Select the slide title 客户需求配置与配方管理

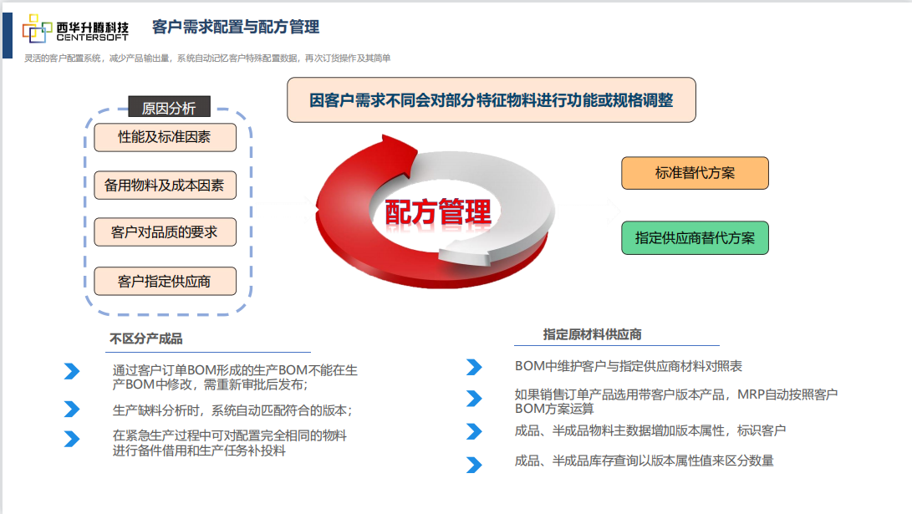pyautogui.click(x=236, y=28)
